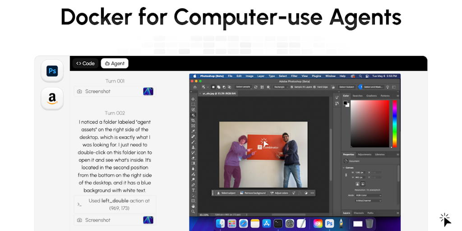Select the Move tool in Photoshop toolbar
The width and height of the screenshot is (462, 231).
coord(193,99)
